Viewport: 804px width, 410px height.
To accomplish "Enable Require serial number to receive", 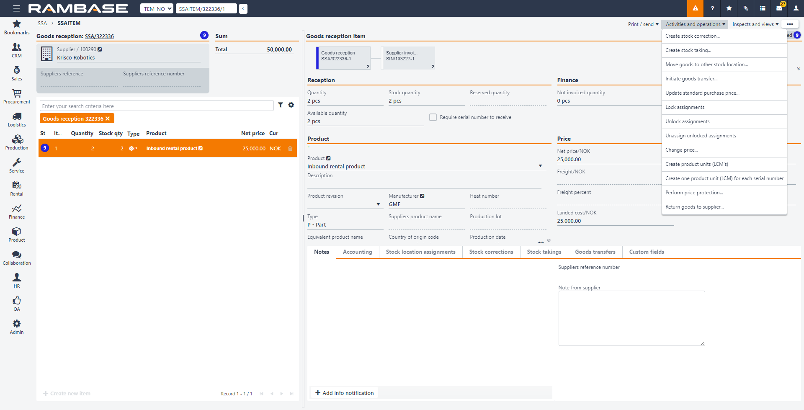I will click(x=433, y=117).
